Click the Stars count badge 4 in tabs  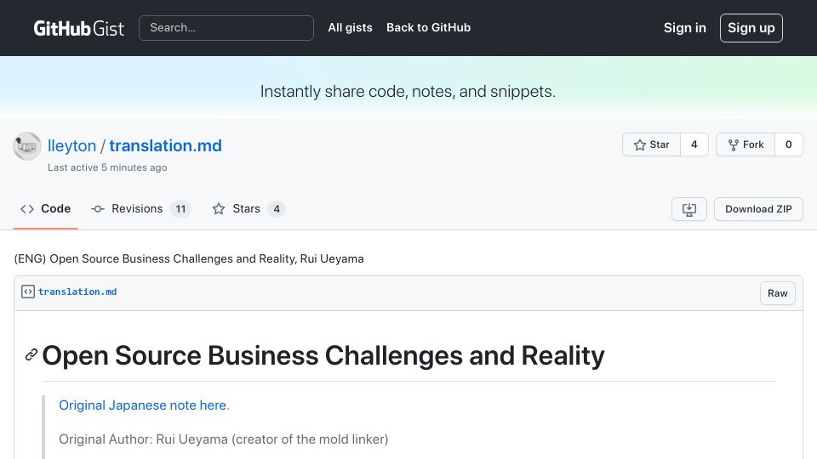276,209
